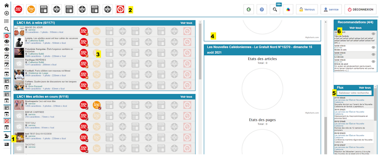
Task: Open the help question mark button
Action: [262, 10]
